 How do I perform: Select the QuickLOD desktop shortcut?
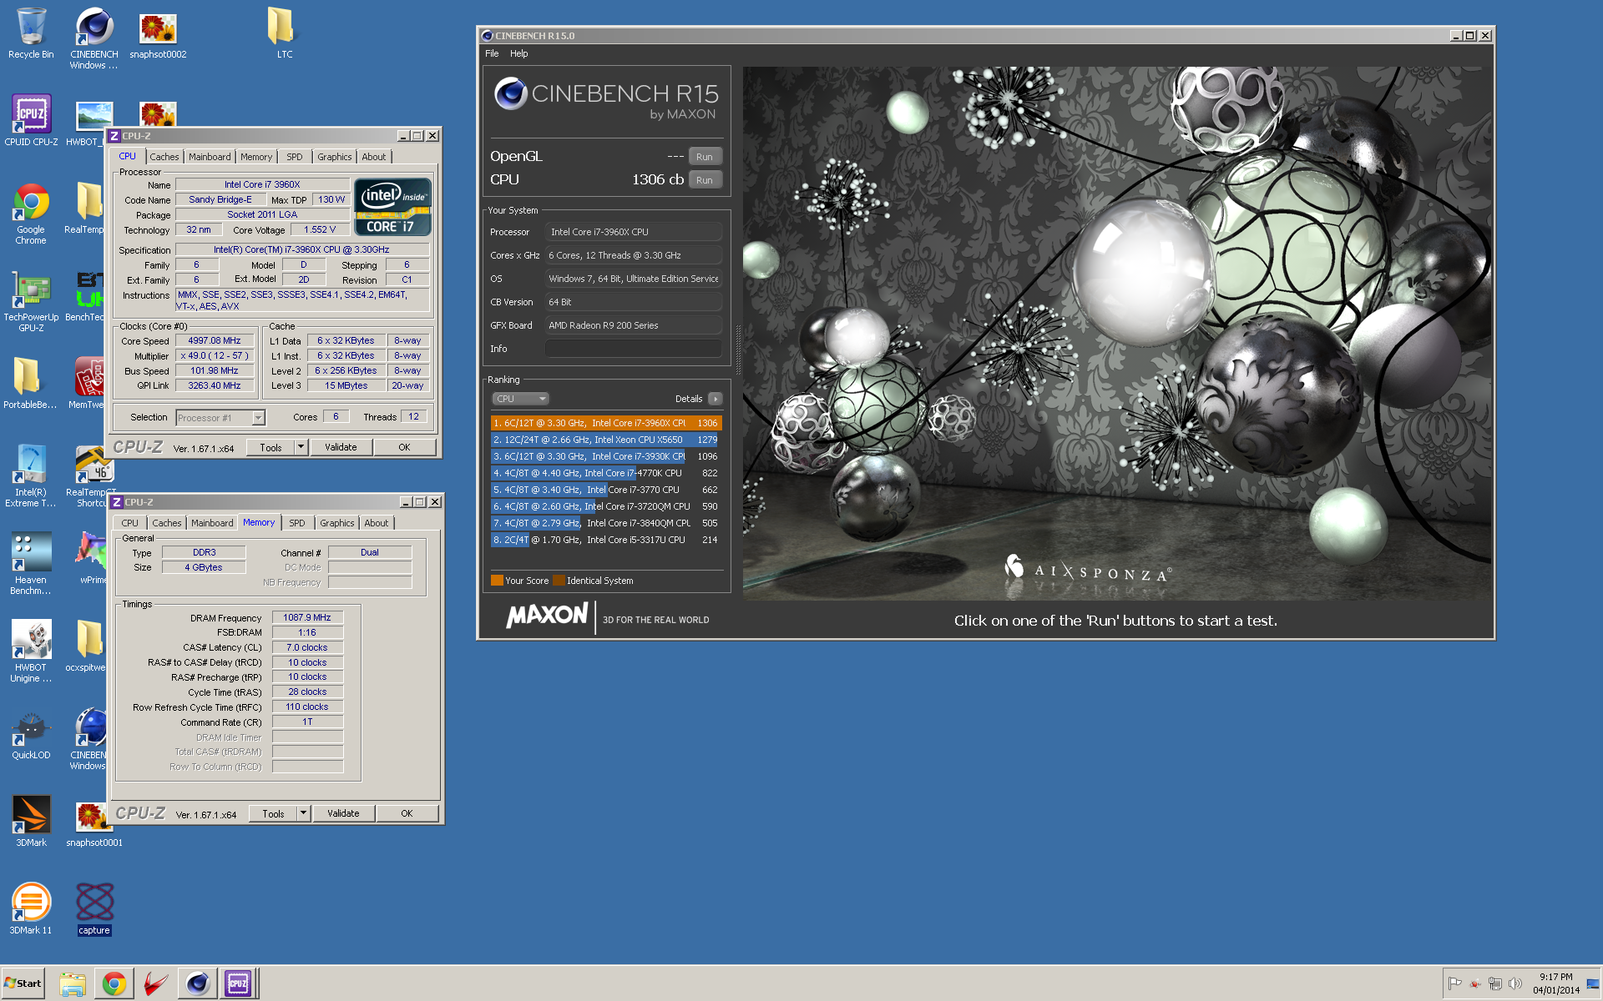coord(31,736)
